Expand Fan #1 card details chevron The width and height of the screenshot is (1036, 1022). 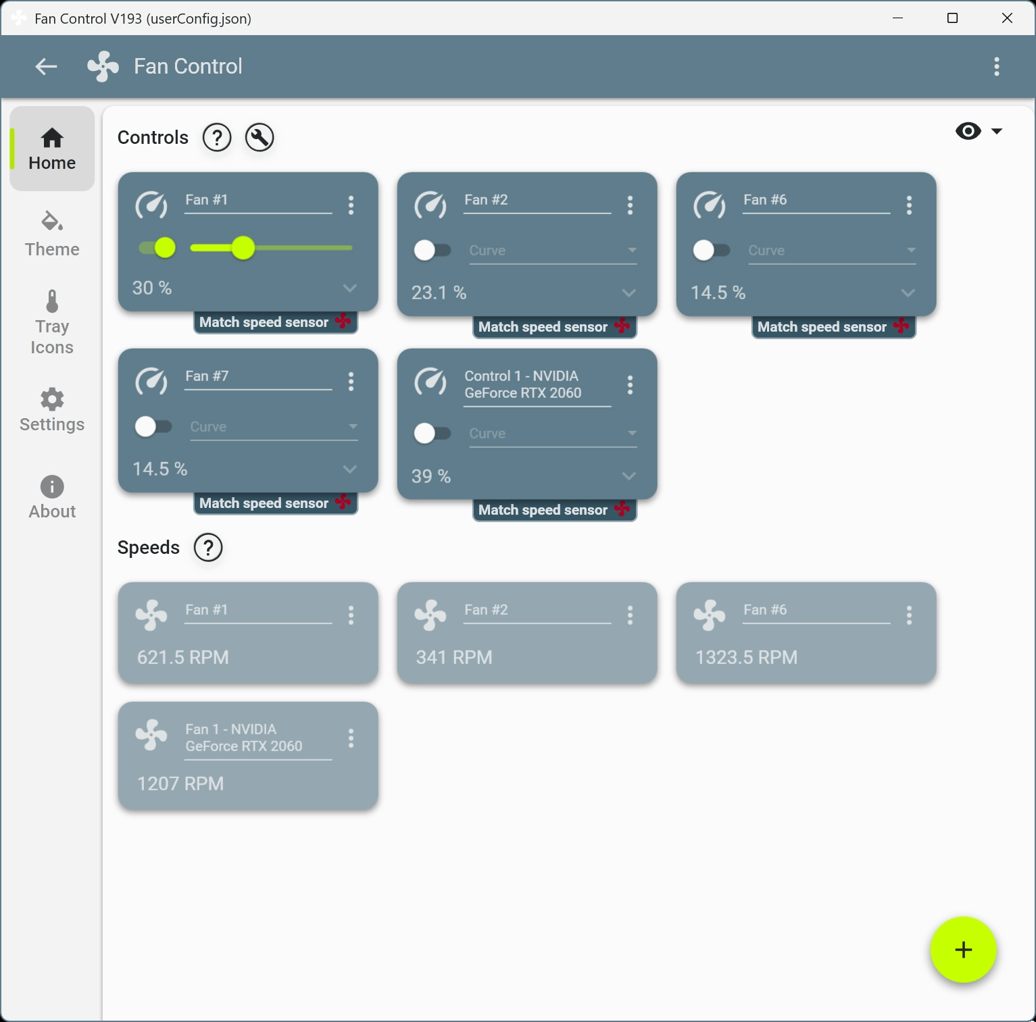tap(349, 288)
